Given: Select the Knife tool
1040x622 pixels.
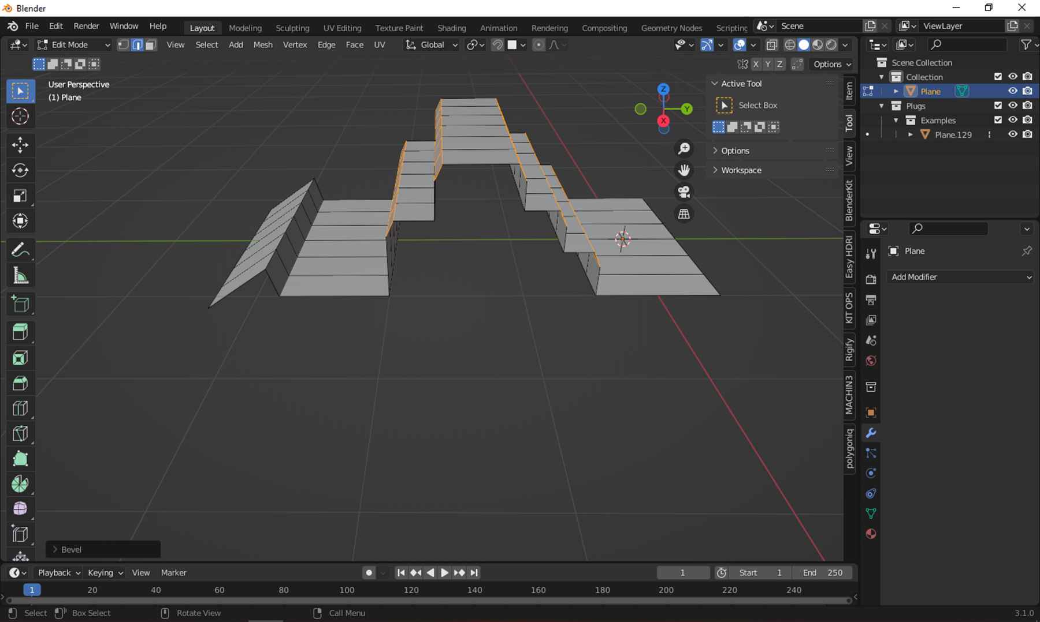Looking at the screenshot, I should [x=20, y=434].
